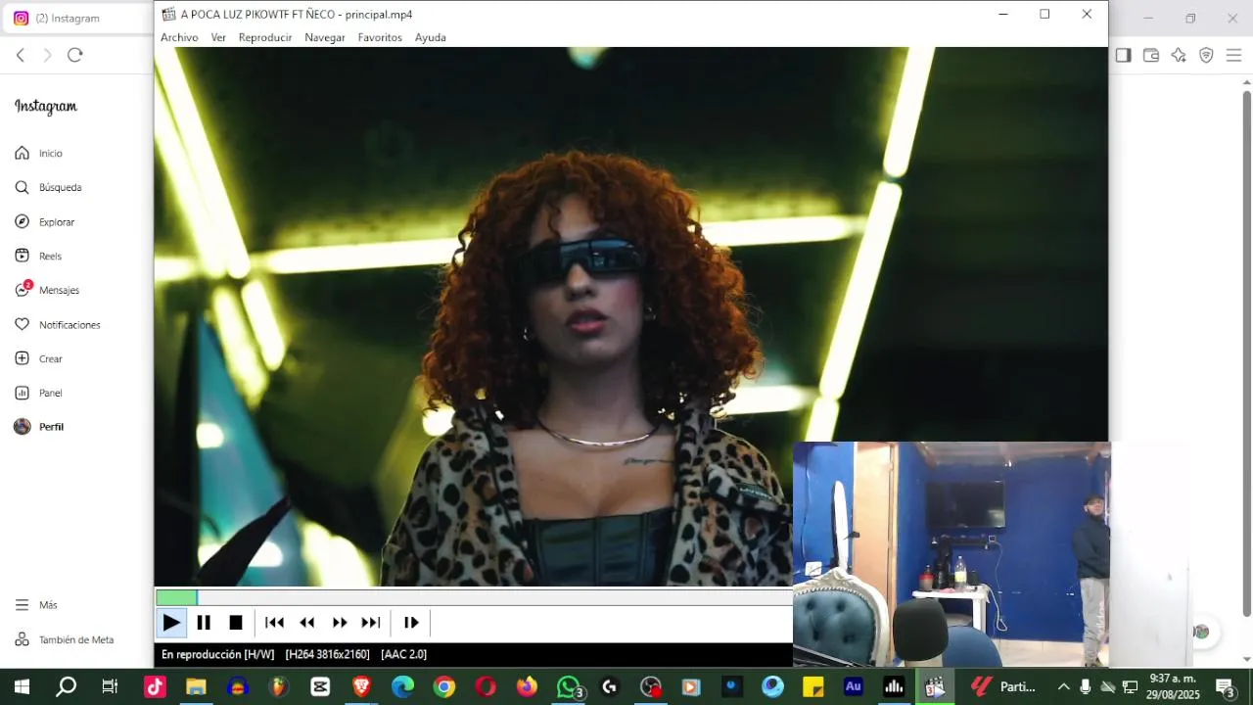Jump to the previous file in the player
This screenshot has height=705, width=1253.
tap(275, 623)
